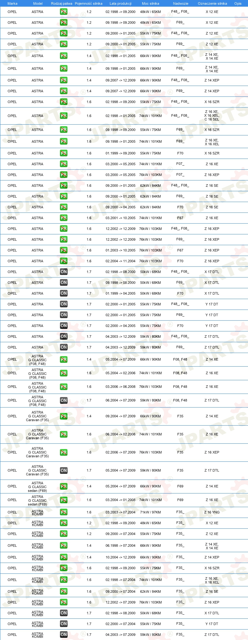This screenshot has height=640, width=248.
Task: Select the engine cell Z 16 XE, X 16 XEL, C 16 SEL
Action: click(x=212, y=115)
